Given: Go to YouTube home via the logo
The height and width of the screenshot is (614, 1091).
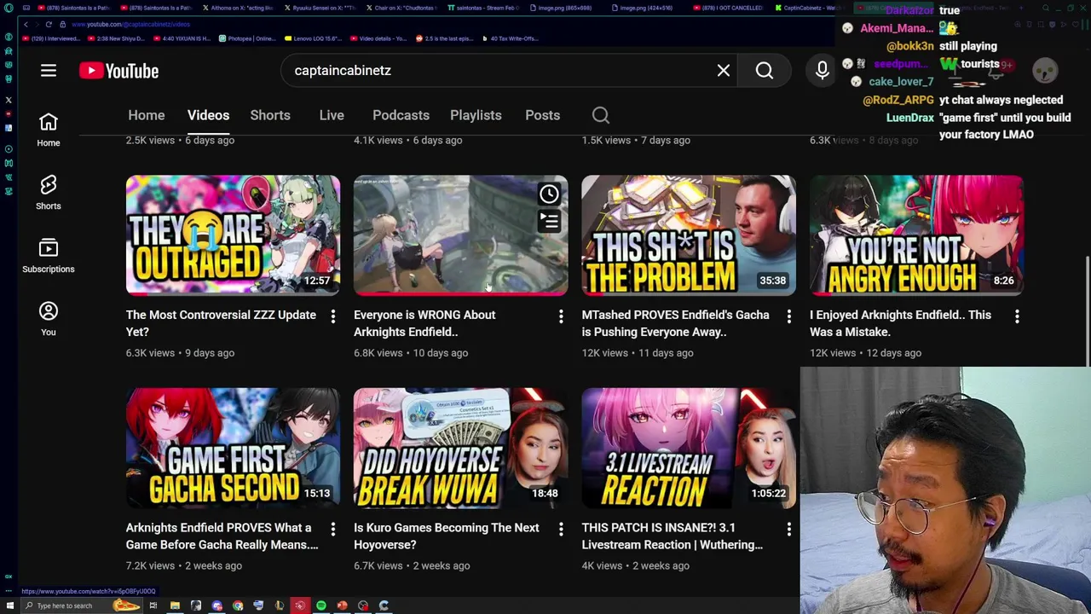Looking at the screenshot, I should pyautogui.click(x=119, y=71).
